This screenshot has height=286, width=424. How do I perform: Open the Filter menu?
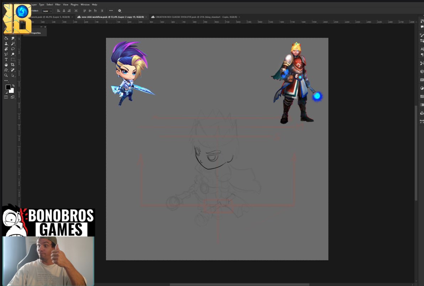tap(58, 5)
